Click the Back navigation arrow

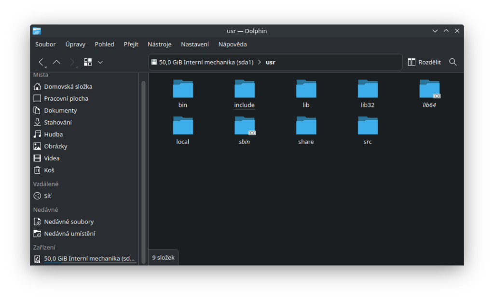tap(41, 62)
